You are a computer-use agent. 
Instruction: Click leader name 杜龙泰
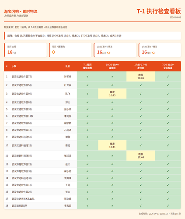(68, 85)
